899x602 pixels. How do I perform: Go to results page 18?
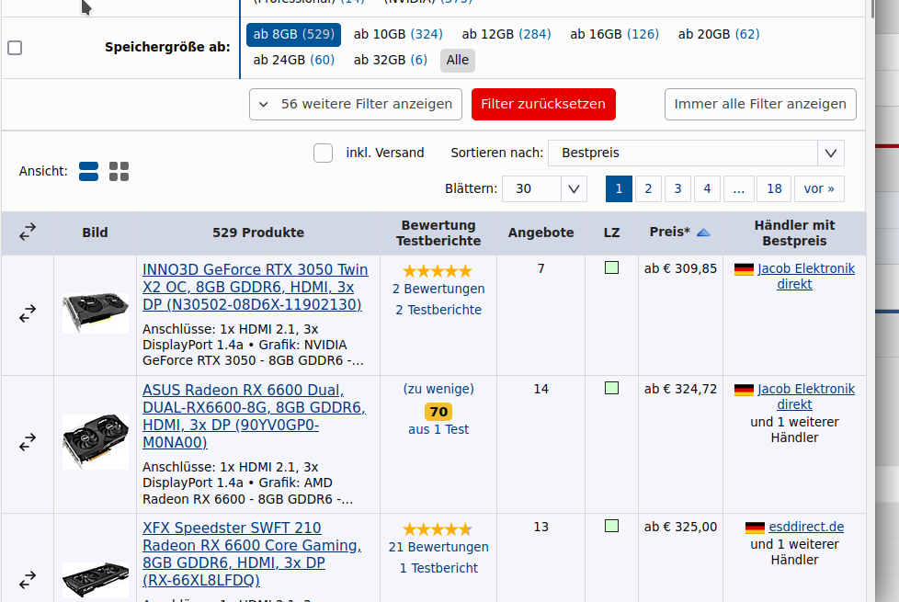[x=774, y=188]
